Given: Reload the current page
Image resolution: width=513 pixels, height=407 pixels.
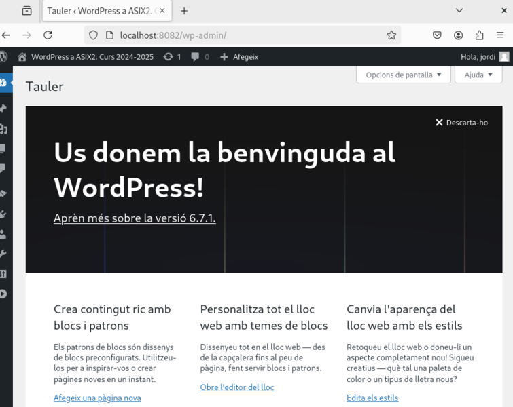Looking at the screenshot, I should coord(48,35).
